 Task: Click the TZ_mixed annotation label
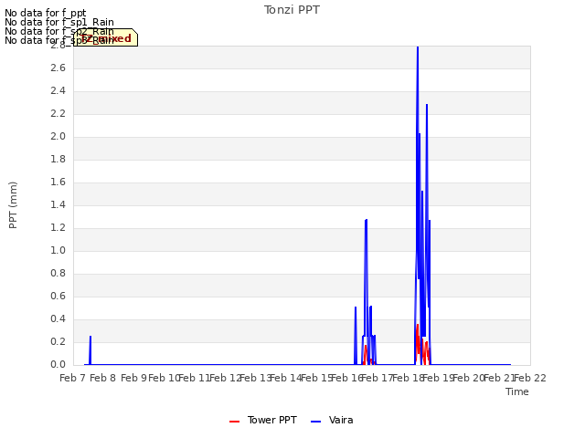(x=106, y=38)
